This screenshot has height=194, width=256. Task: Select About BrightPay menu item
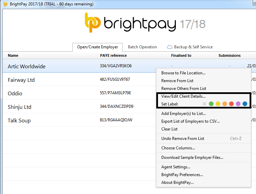click(203, 183)
